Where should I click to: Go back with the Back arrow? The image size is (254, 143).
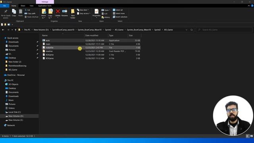pyautogui.click(x=3, y=30)
